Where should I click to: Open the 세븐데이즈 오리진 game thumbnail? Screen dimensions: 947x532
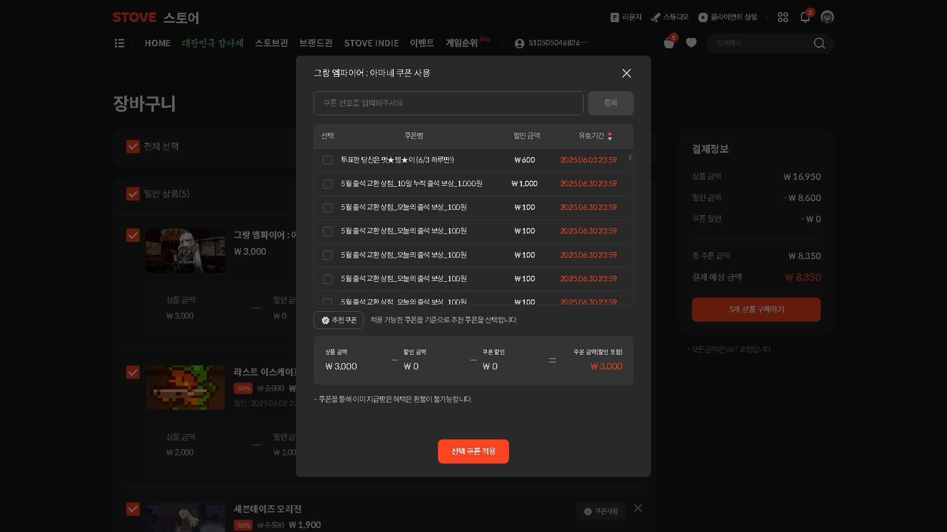click(x=185, y=517)
